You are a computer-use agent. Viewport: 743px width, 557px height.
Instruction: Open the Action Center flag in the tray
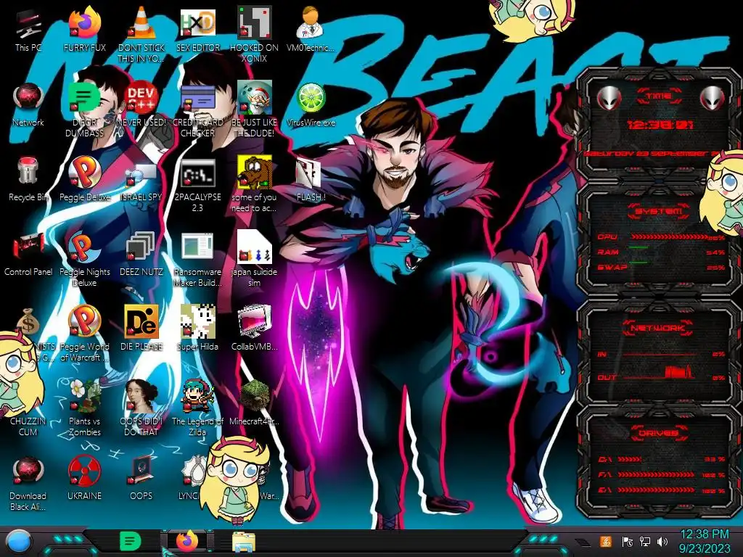click(x=627, y=542)
